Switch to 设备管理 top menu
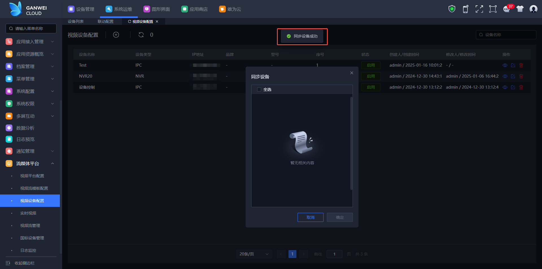Viewport: 542px width, 269px height. [x=81, y=9]
